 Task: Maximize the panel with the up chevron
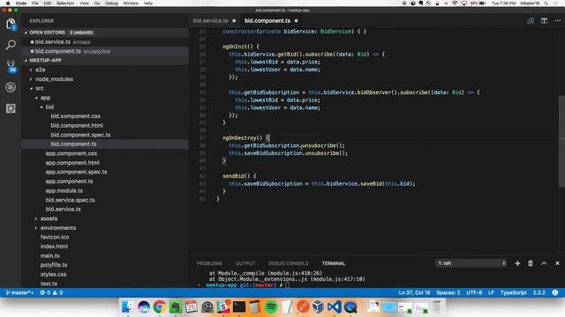544,263
